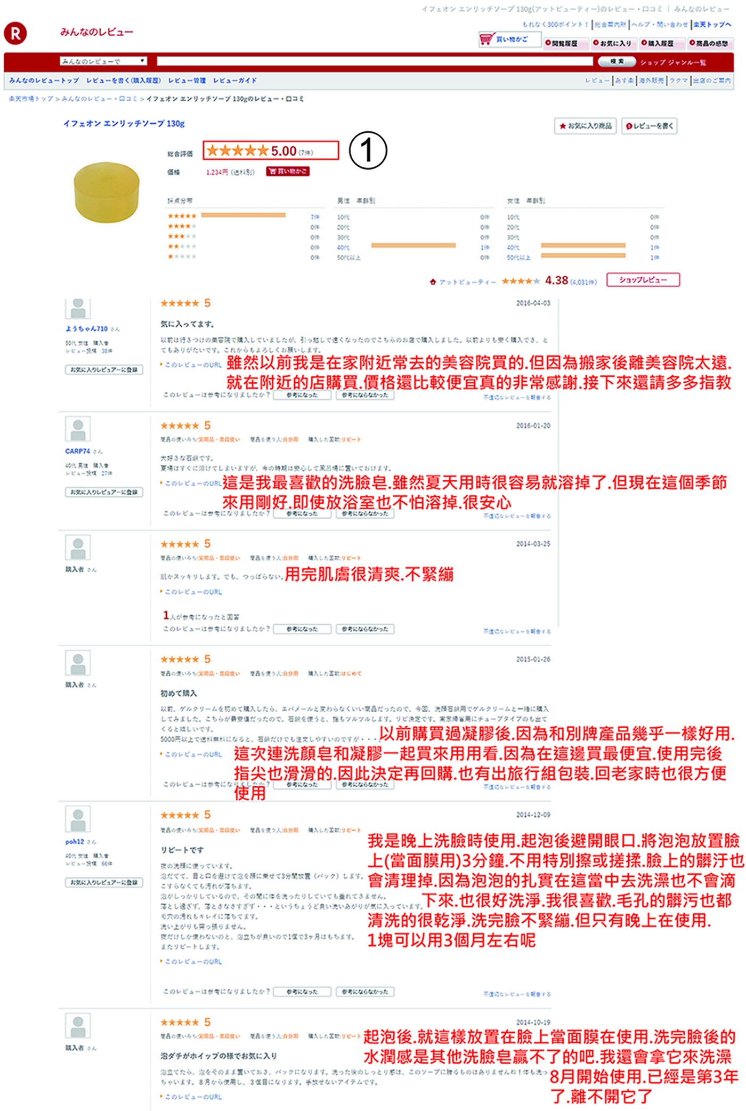
Task: Open the レビュー管理 nav item
Action: pos(186,80)
